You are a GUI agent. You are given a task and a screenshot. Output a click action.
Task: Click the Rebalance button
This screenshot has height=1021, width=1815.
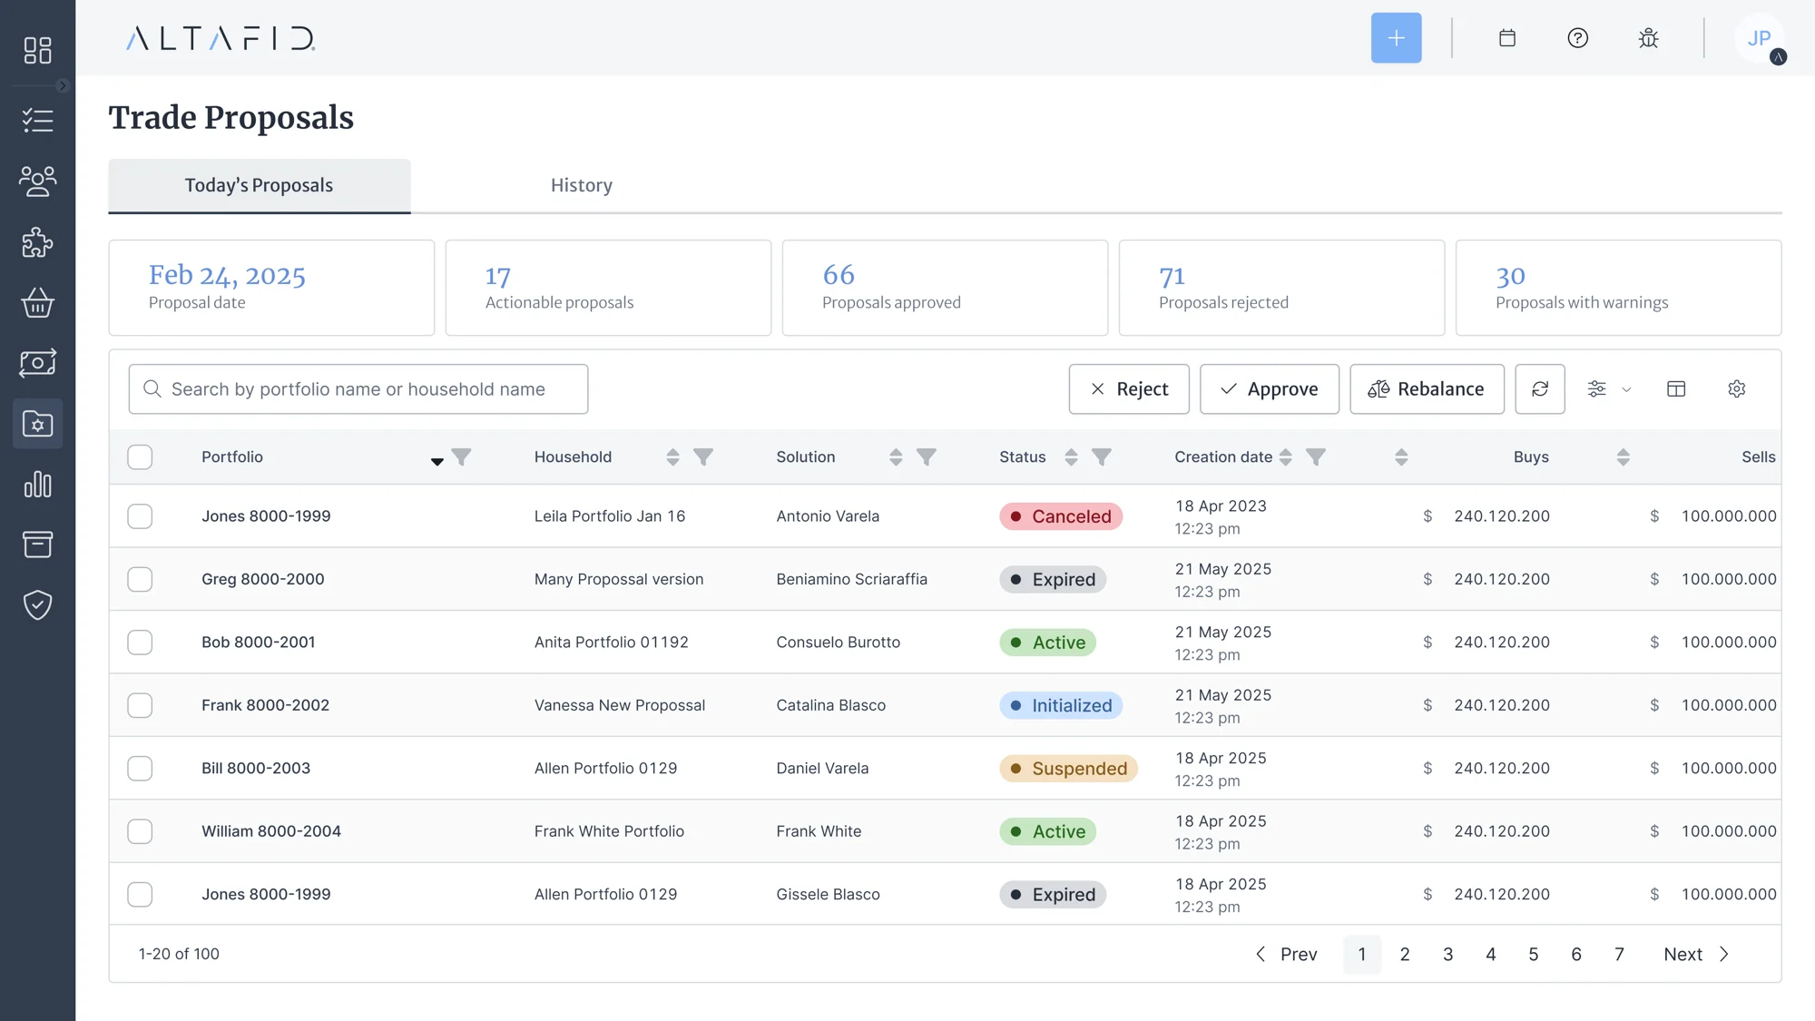click(1427, 389)
